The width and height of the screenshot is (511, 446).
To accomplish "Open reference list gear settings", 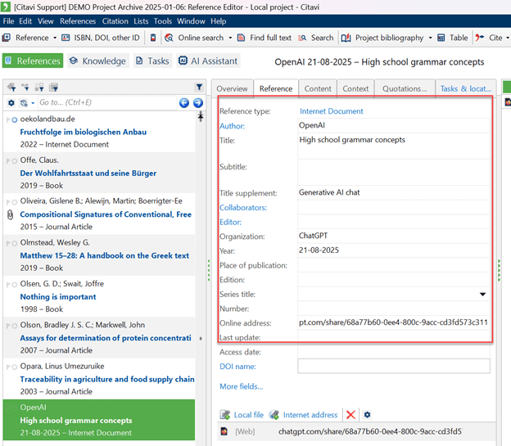I will point(11,103).
